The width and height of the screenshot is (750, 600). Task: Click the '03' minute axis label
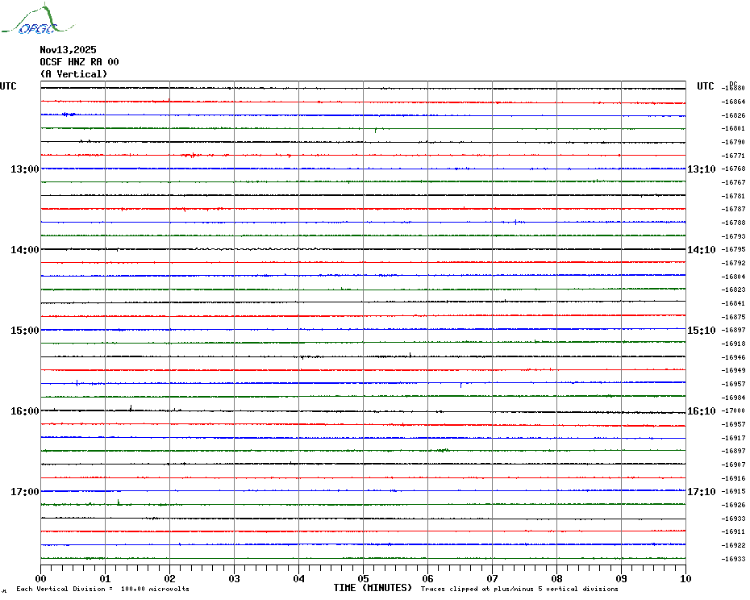(x=235, y=578)
